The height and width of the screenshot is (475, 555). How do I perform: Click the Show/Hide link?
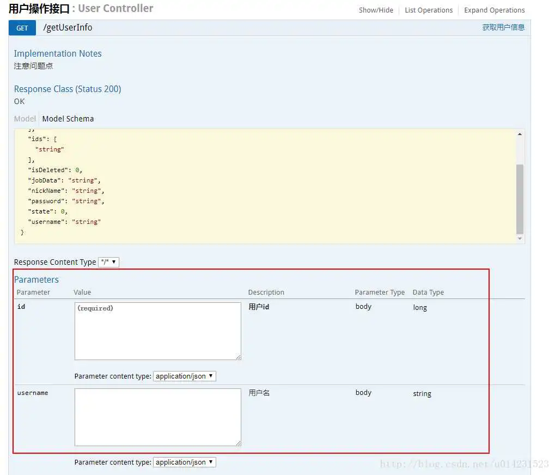coord(376,10)
